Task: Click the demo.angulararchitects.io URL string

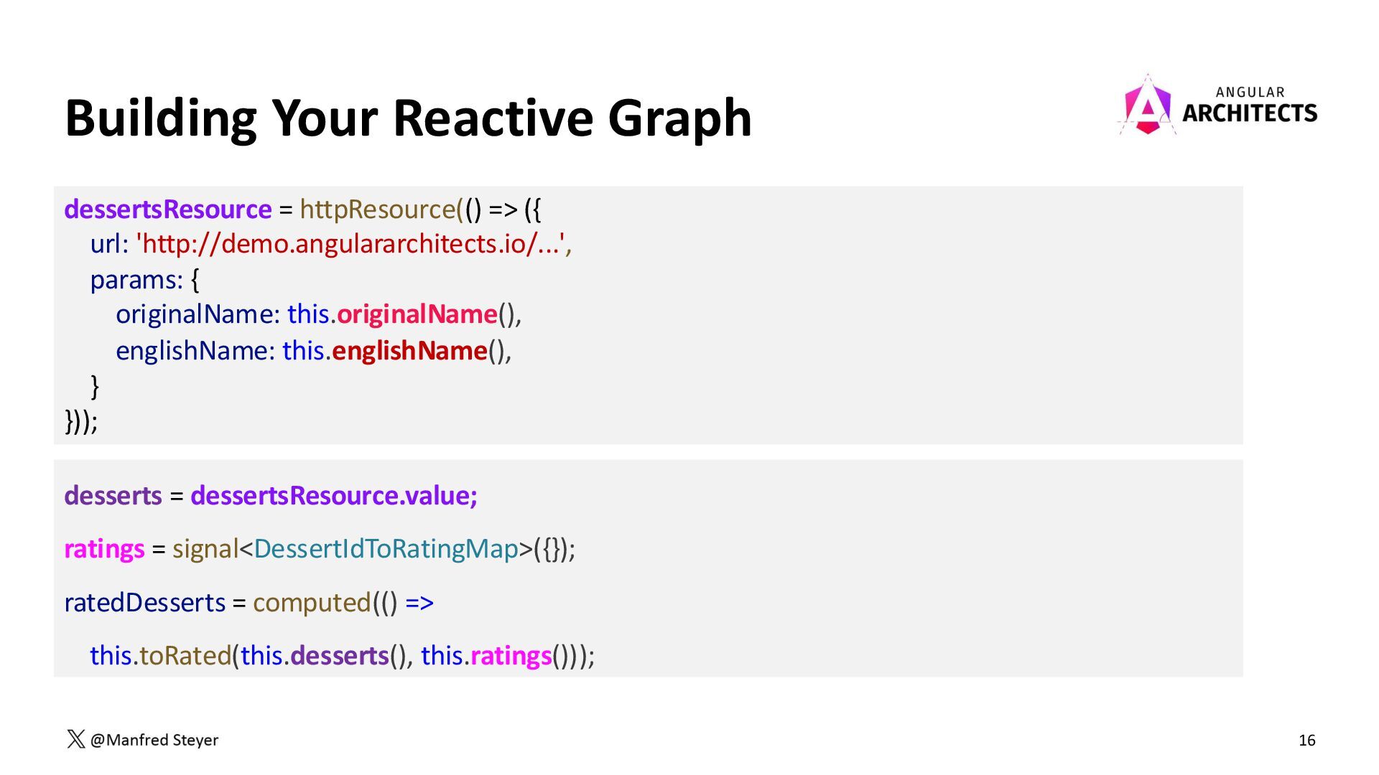Action: click(353, 244)
